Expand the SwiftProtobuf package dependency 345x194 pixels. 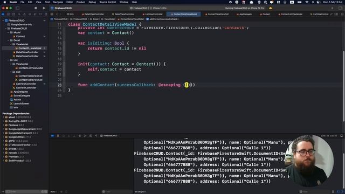click(3, 161)
